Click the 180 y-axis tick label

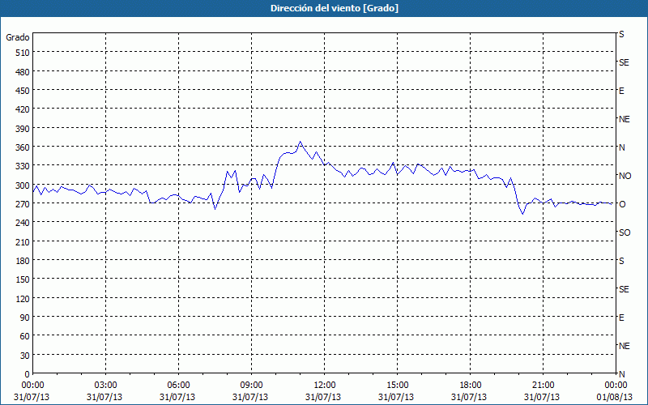[23, 261]
